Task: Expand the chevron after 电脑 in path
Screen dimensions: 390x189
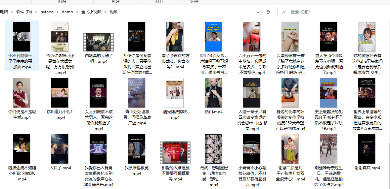Action: coord(12,12)
